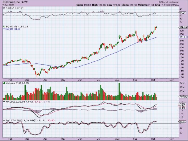Click the black line icon before Full STO
The width and height of the screenshot is (188, 141).
coord(4,120)
